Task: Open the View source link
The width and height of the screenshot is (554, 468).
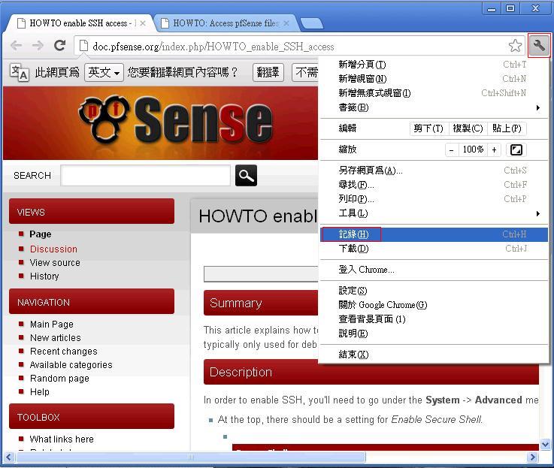Action: (x=55, y=263)
